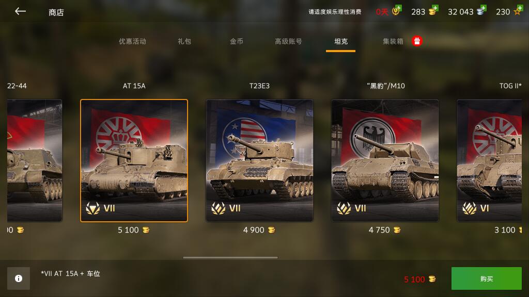Open the red gift notification icon
This screenshot has height=297, width=529.
click(417, 41)
